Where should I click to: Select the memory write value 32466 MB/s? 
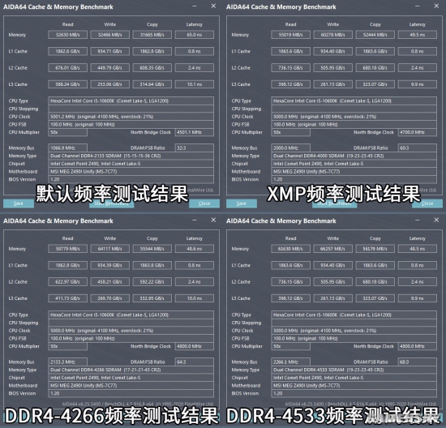coord(109,35)
